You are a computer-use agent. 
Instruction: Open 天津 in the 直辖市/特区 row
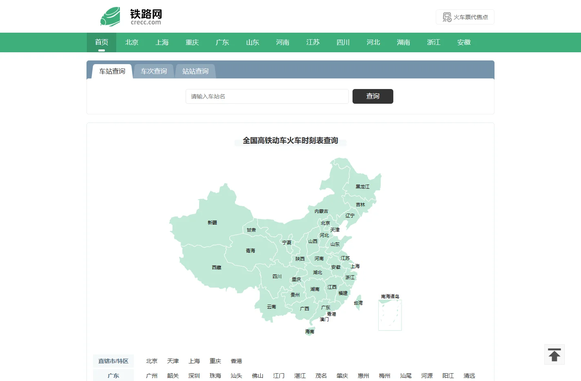[173, 361]
